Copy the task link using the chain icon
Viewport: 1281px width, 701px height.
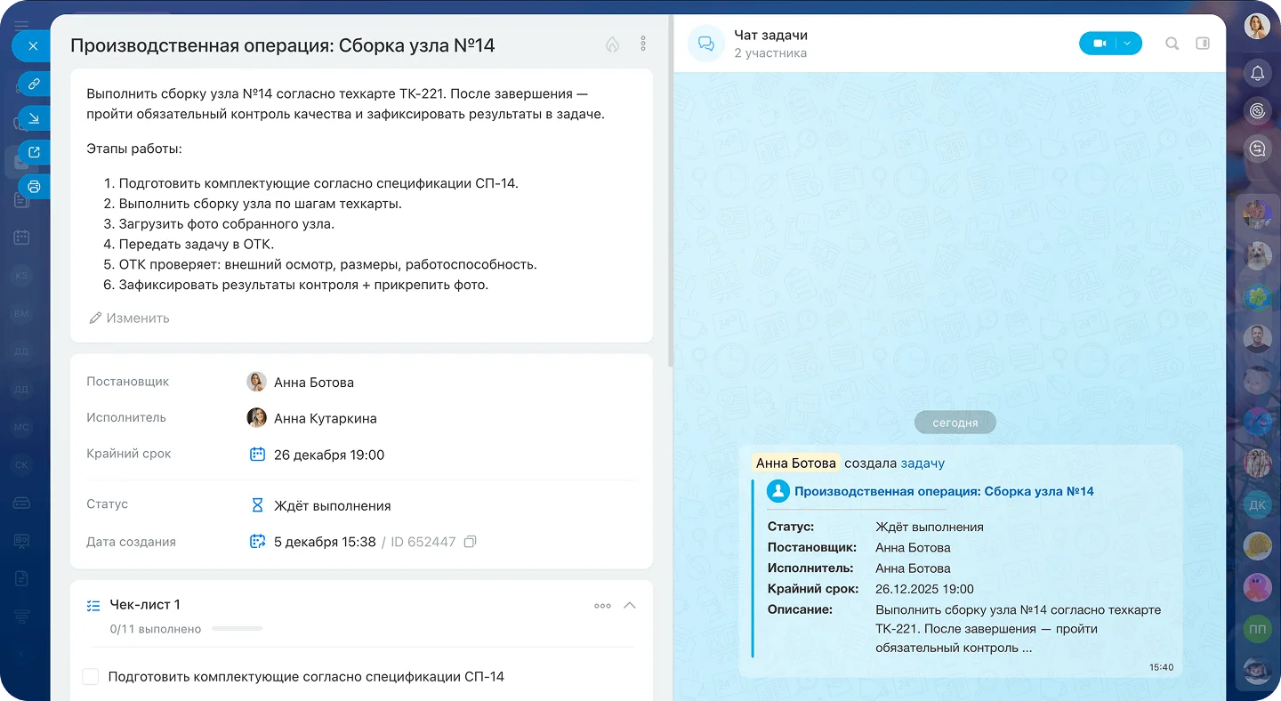point(34,84)
